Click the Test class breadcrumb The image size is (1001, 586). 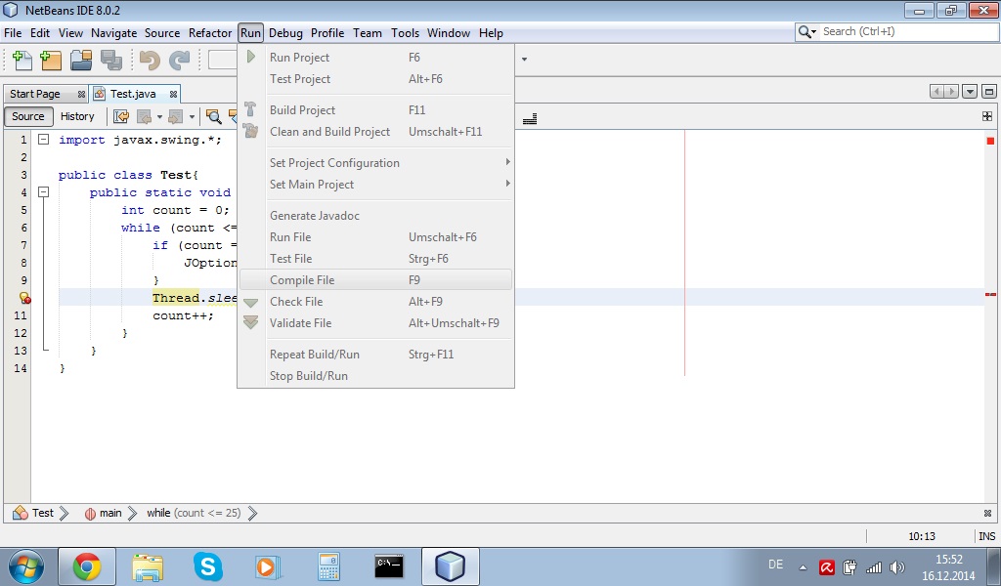click(34, 513)
